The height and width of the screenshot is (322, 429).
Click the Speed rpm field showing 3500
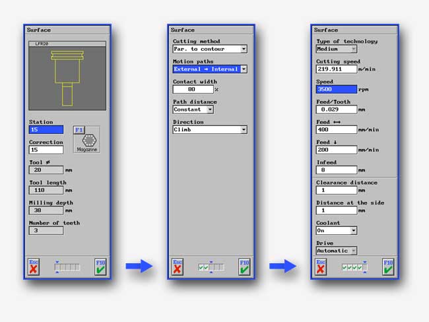click(x=336, y=89)
